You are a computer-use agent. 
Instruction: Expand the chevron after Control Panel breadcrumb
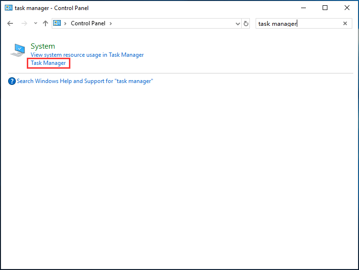click(111, 23)
